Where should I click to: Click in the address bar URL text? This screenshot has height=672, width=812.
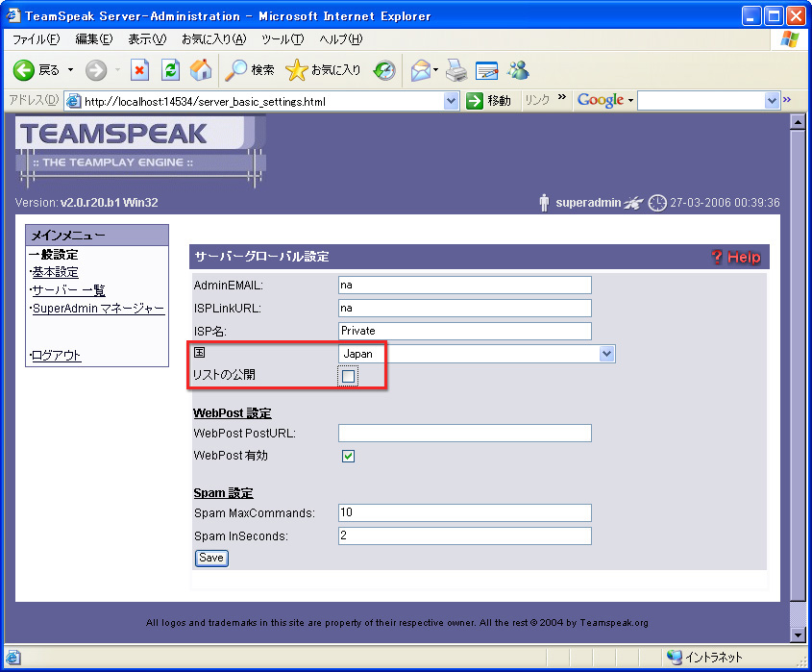[205, 102]
